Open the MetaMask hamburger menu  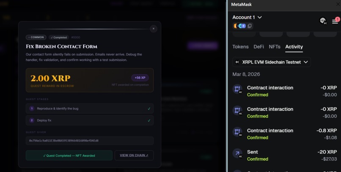coord(335,21)
